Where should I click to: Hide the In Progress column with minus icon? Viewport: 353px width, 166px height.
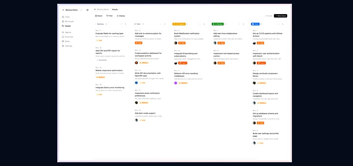(200, 24)
